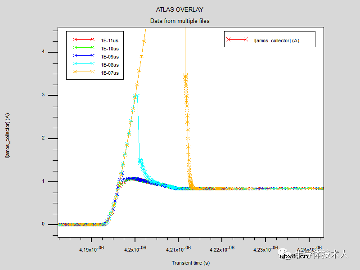Select the red cross marker in right legend
The height and width of the screenshot is (270, 360).
(229, 40)
